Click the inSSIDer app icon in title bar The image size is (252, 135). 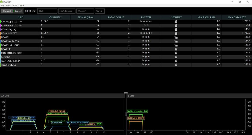click(2, 2)
